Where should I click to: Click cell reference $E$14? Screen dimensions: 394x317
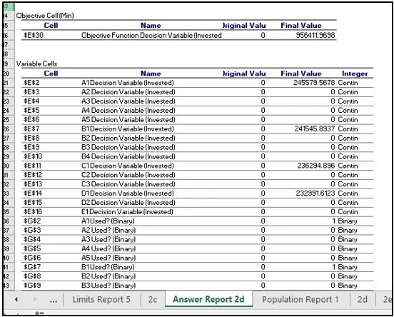click(x=33, y=193)
